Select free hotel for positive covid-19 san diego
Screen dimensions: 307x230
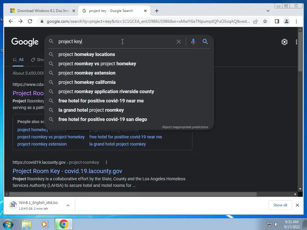[x=129, y=119]
